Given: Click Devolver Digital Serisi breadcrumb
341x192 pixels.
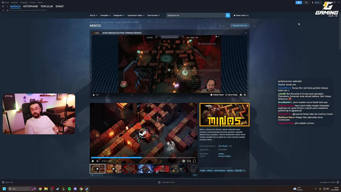Looking at the screenshot, I should pos(124,22).
